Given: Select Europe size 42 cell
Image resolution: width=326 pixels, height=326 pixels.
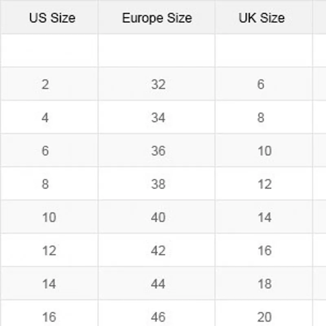Looking at the screenshot, I should [x=158, y=251].
